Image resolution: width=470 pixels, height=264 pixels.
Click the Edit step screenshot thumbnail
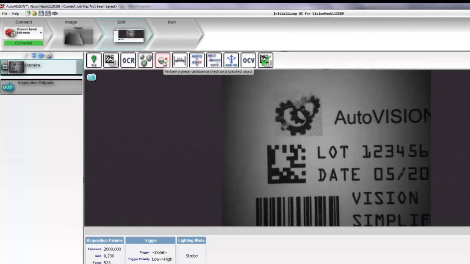click(x=129, y=36)
